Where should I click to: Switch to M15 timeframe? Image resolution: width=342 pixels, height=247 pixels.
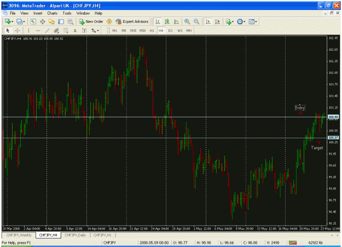click(133, 31)
